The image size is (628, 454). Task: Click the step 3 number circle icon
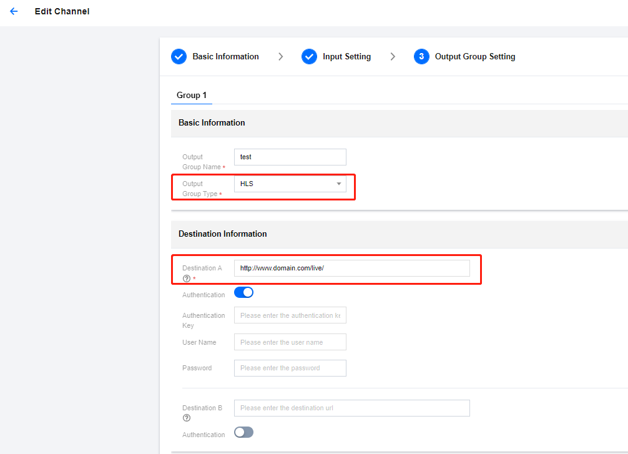[421, 57]
